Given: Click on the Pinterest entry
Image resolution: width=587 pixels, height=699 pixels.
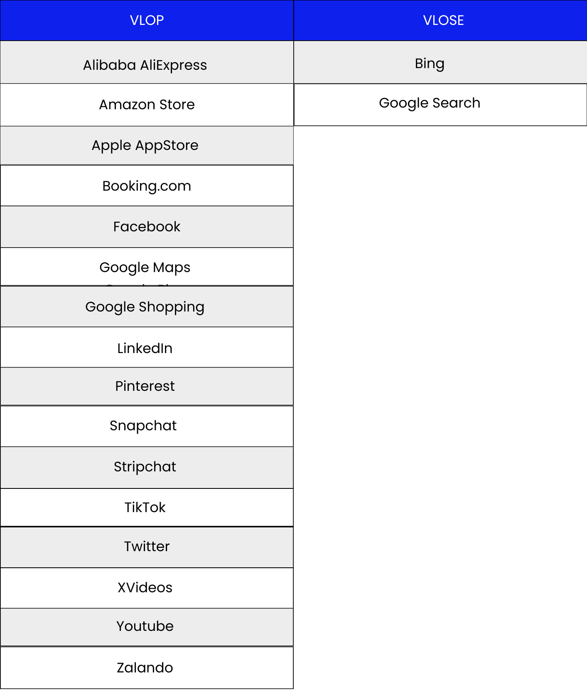Looking at the screenshot, I should tap(145, 386).
